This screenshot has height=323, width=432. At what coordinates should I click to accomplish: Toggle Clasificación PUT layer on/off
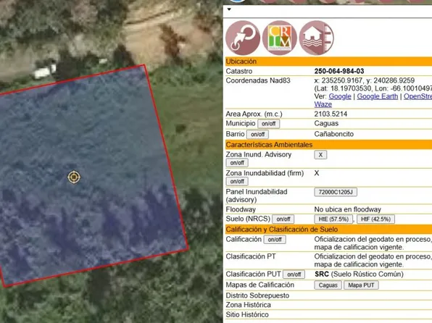(294, 274)
